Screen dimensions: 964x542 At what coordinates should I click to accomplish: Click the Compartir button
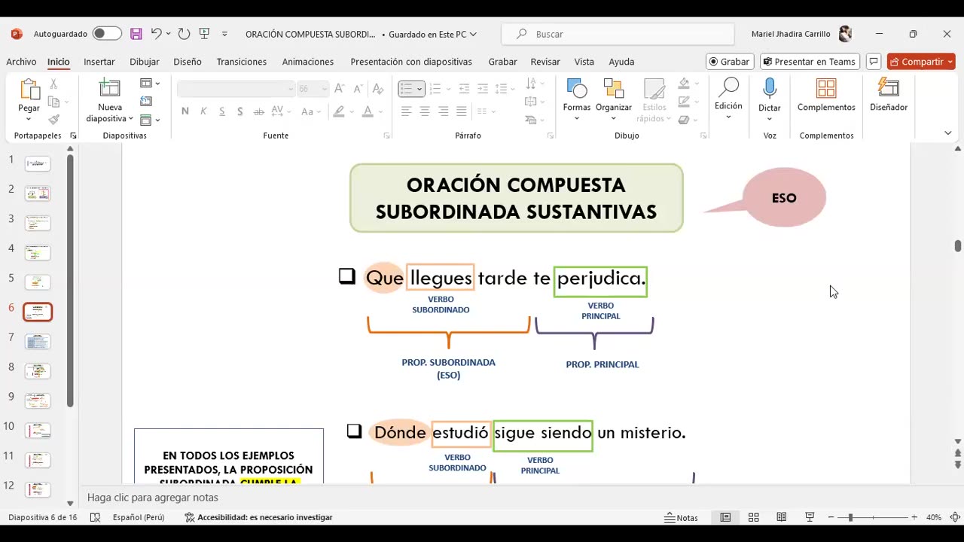point(921,62)
